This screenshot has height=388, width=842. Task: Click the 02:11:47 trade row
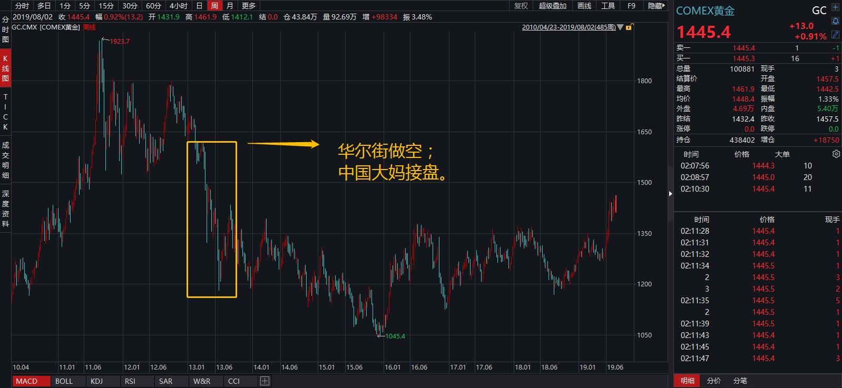coord(758,358)
